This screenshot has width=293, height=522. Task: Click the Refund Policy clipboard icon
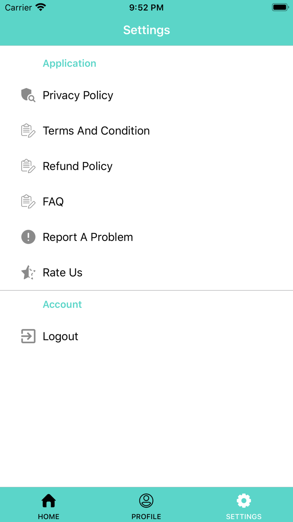pos(28,166)
